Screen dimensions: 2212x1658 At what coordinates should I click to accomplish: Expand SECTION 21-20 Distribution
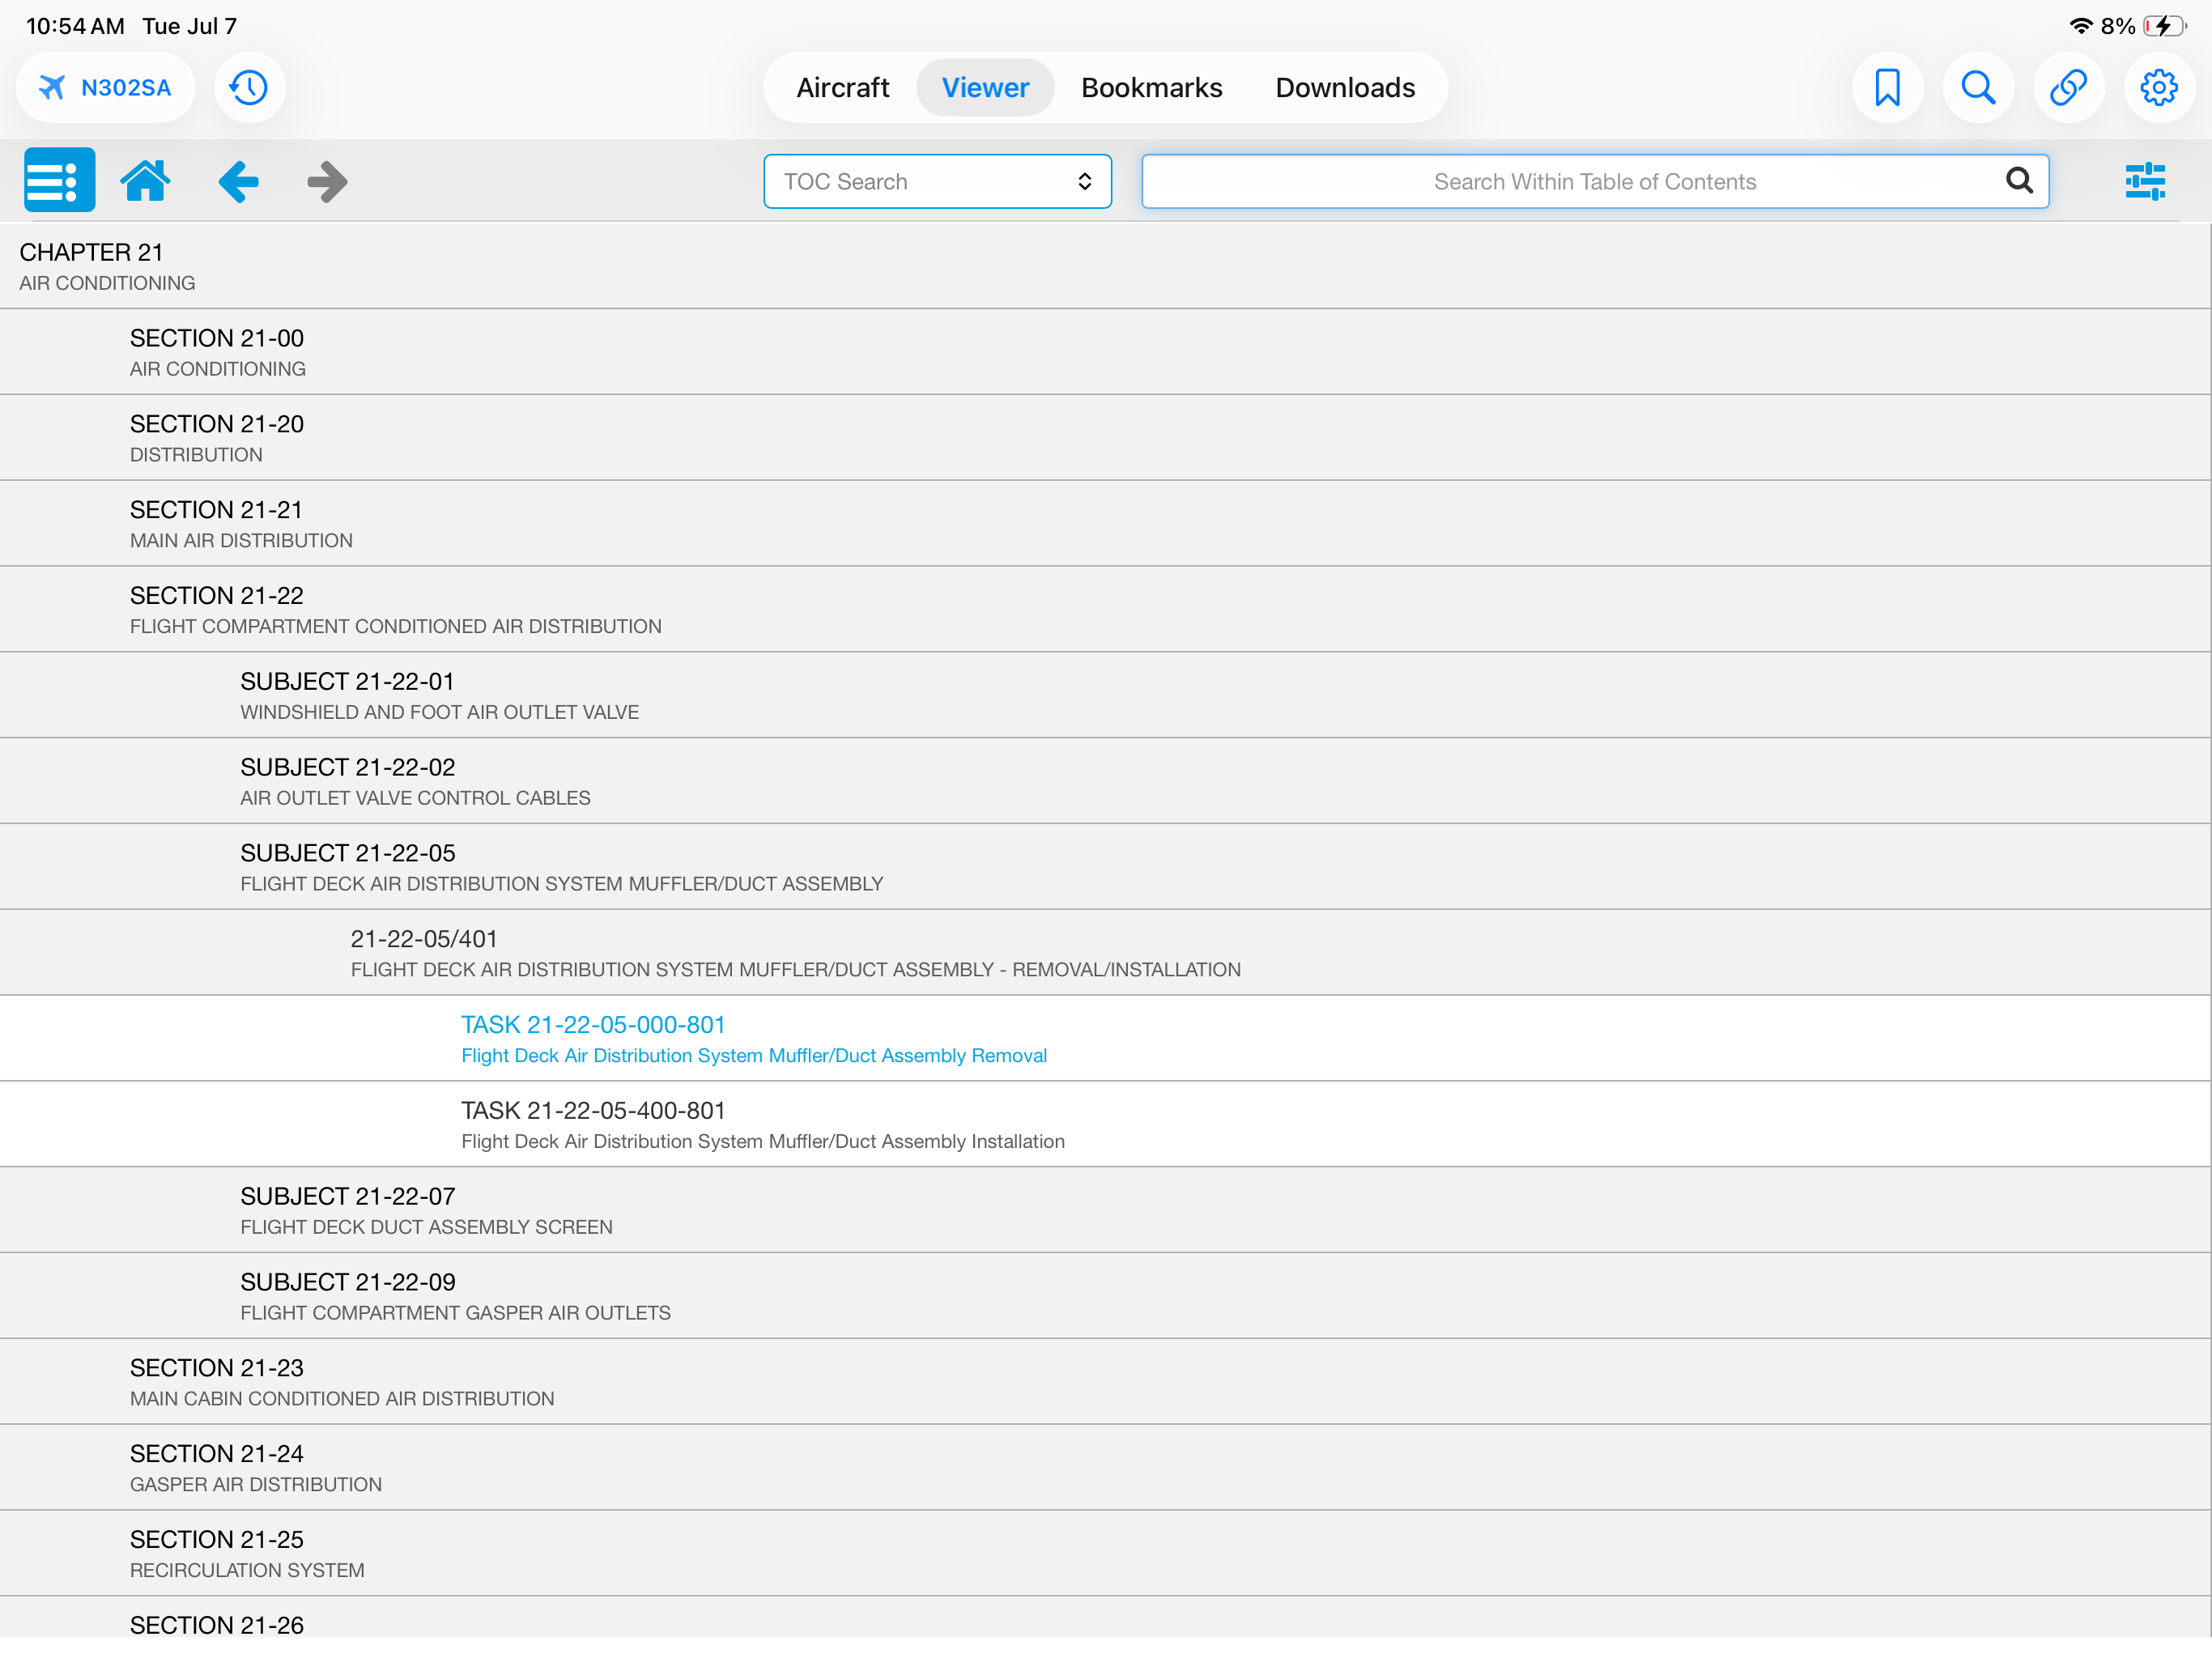pyautogui.click(x=1105, y=438)
